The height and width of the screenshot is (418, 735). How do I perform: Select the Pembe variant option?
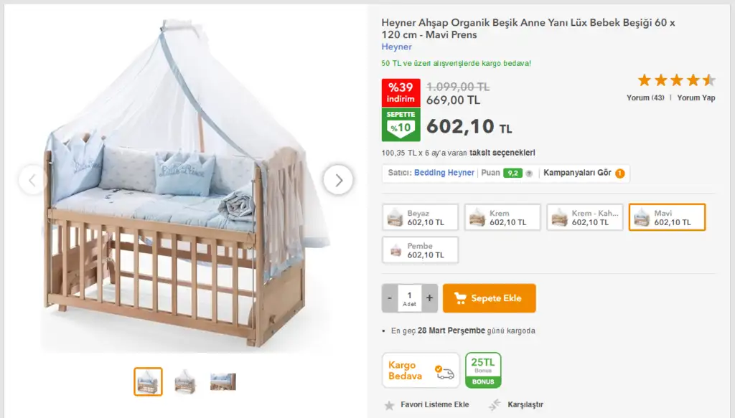pyautogui.click(x=421, y=250)
